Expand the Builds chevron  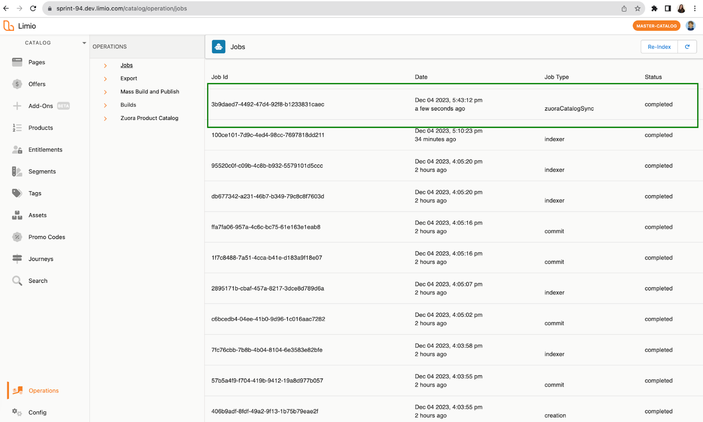coord(105,105)
